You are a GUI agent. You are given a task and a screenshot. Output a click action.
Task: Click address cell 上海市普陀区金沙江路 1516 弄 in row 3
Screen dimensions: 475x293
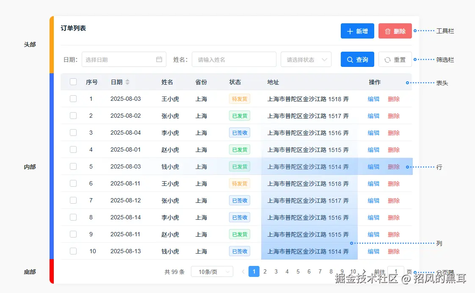pyautogui.click(x=308, y=133)
